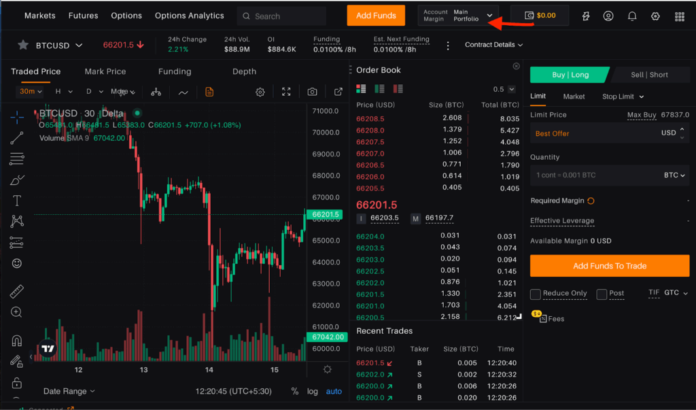Change the GTC time-in-force option
This screenshot has height=410, width=696.
(673, 292)
